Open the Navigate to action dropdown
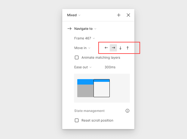 click(x=85, y=29)
